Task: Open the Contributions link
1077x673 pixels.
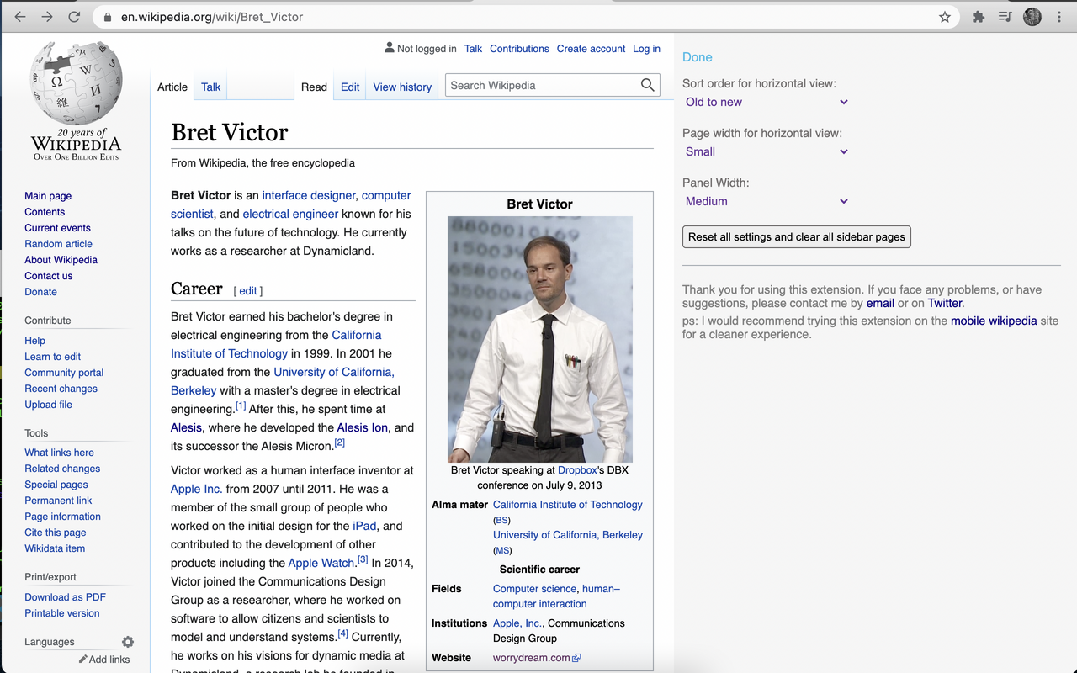Action: pos(519,49)
